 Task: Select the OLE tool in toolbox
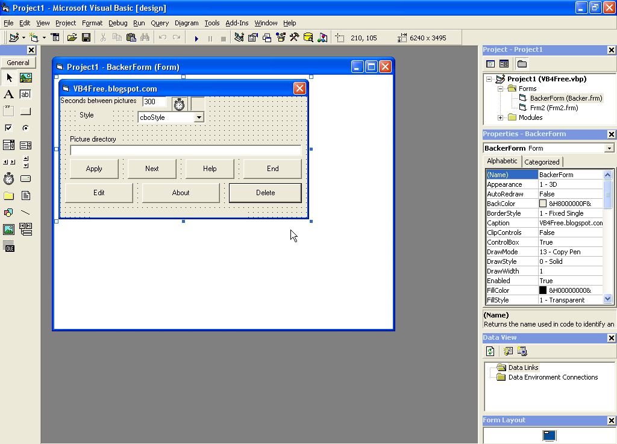point(8,246)
